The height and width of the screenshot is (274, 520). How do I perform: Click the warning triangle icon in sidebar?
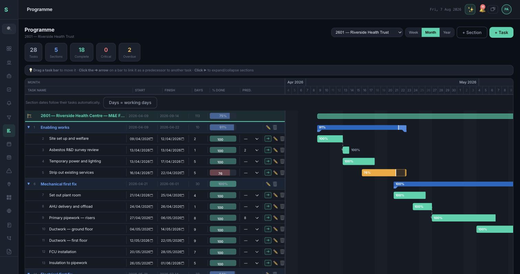click(x=9, y=171)
